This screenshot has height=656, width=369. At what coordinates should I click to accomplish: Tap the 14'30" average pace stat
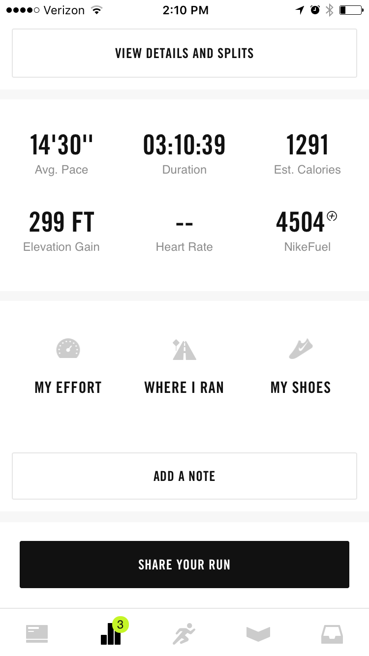[61, 146]
